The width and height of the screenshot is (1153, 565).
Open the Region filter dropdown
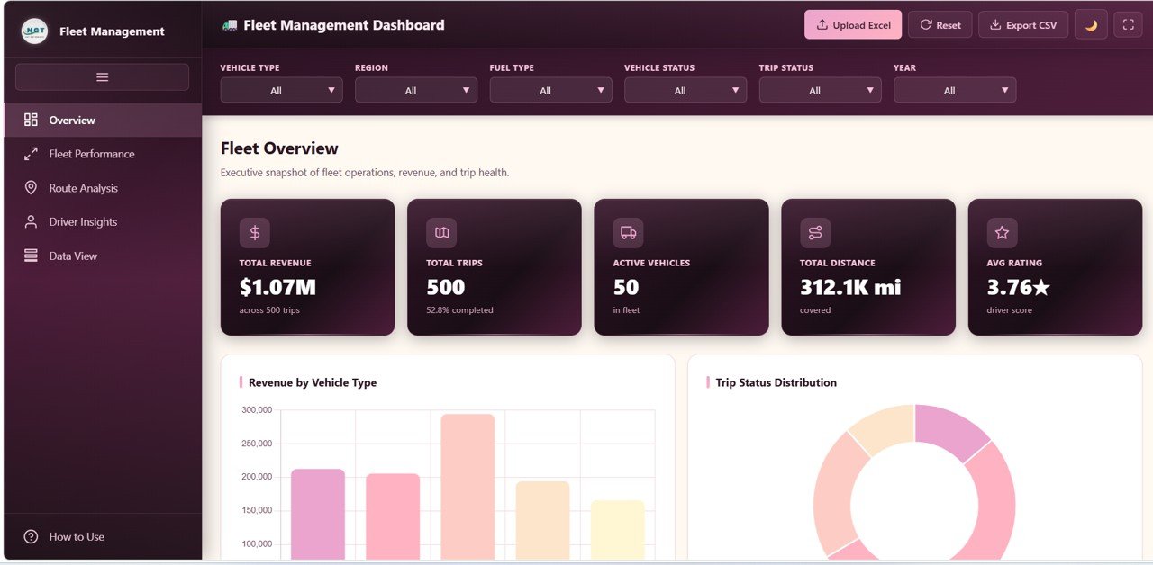click(415, 90)
